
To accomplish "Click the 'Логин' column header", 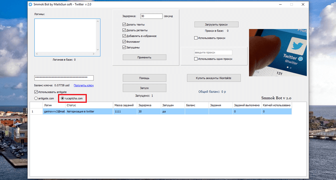I will tap(54, 106).
